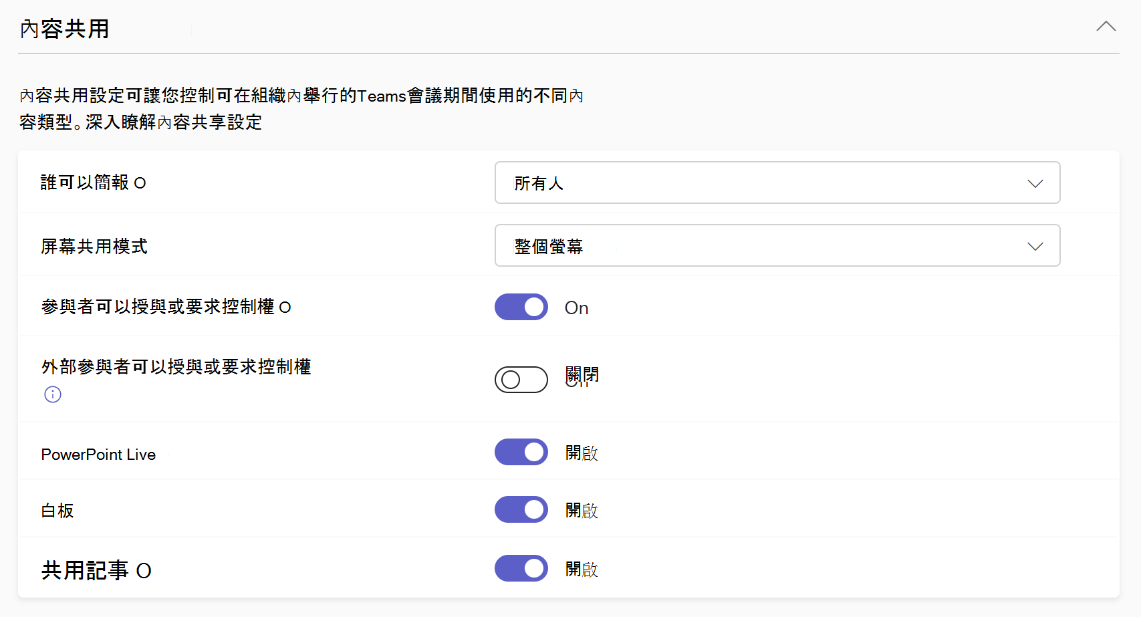Viewport: 1141px width, 617px height.
Task: Click info icon under 外部參與者 setting
Action: 53,394
